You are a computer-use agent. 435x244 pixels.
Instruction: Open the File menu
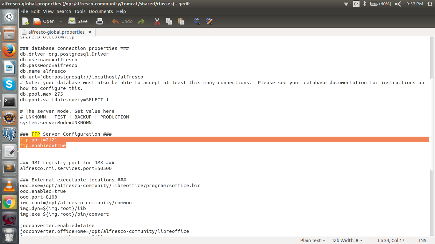(x=24, y=11)
